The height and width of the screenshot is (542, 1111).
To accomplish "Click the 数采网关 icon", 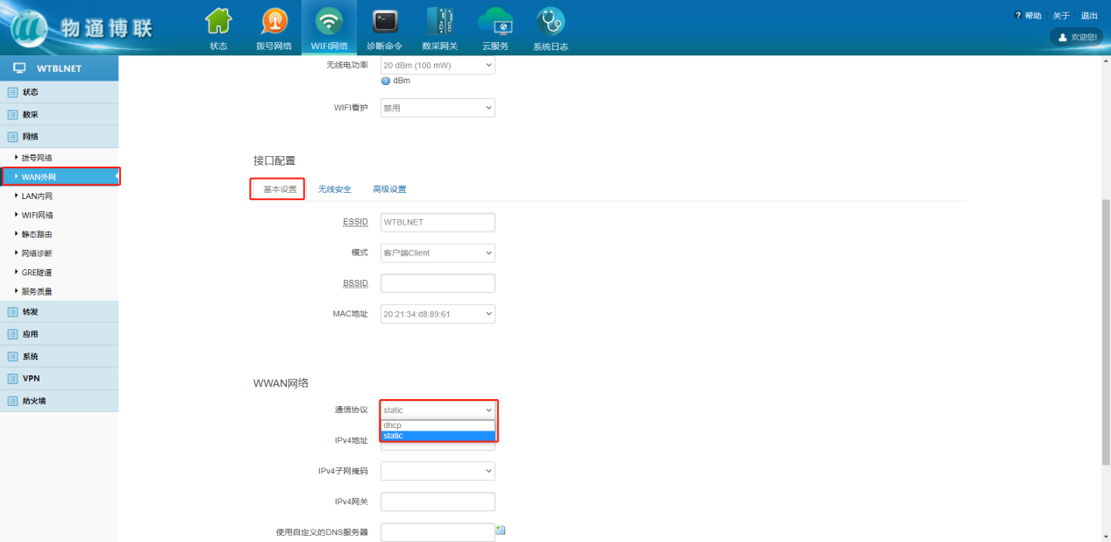I will (x=439, y=22).
